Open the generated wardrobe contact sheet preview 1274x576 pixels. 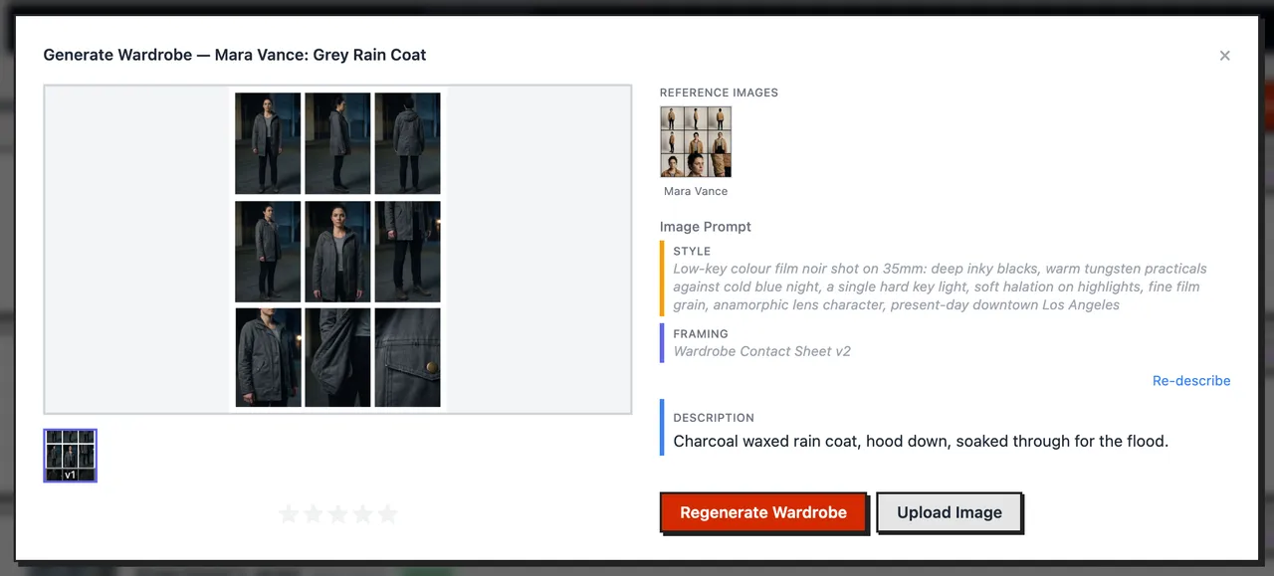point(337,249)
